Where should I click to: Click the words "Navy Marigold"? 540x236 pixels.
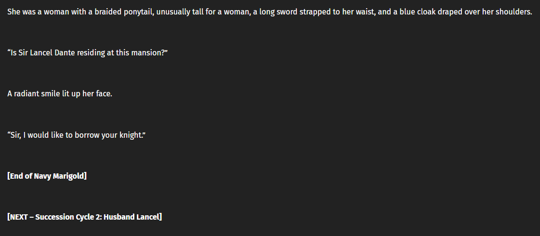[x=59, y=176]
